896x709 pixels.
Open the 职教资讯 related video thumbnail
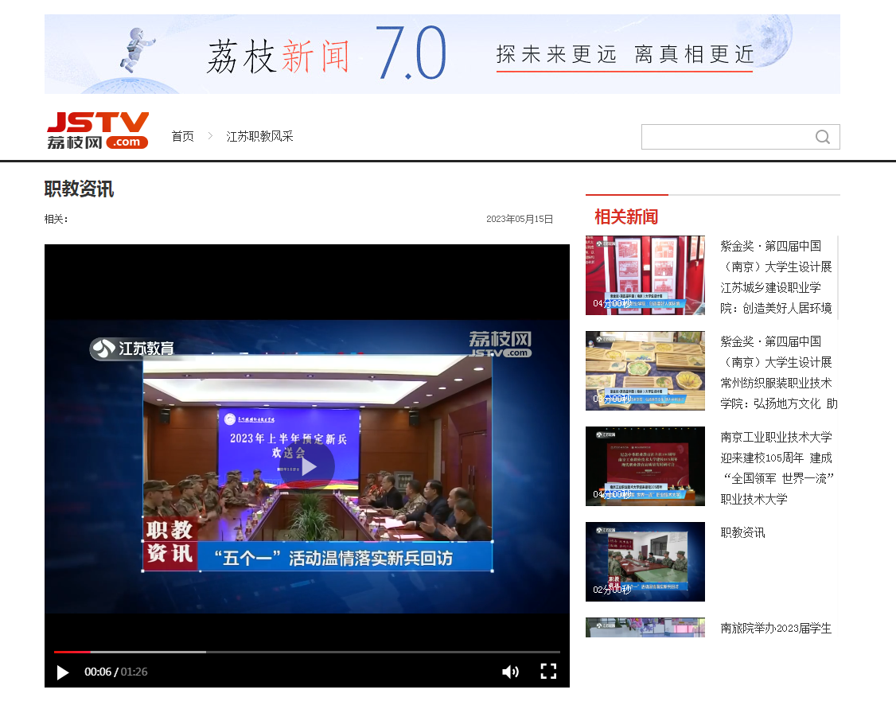645,562
